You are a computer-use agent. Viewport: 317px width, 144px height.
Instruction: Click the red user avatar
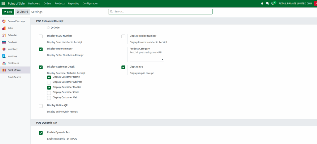pyautogui.click(x=315, y=3)
